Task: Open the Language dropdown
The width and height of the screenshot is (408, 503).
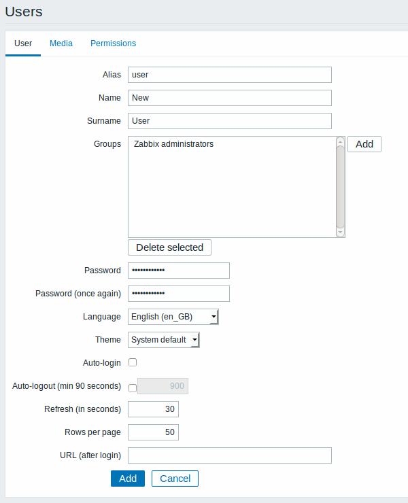Action: tap(173, 317)
